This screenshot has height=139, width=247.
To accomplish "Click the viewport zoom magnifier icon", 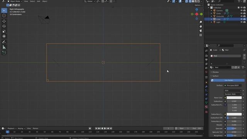I will 201,22.
